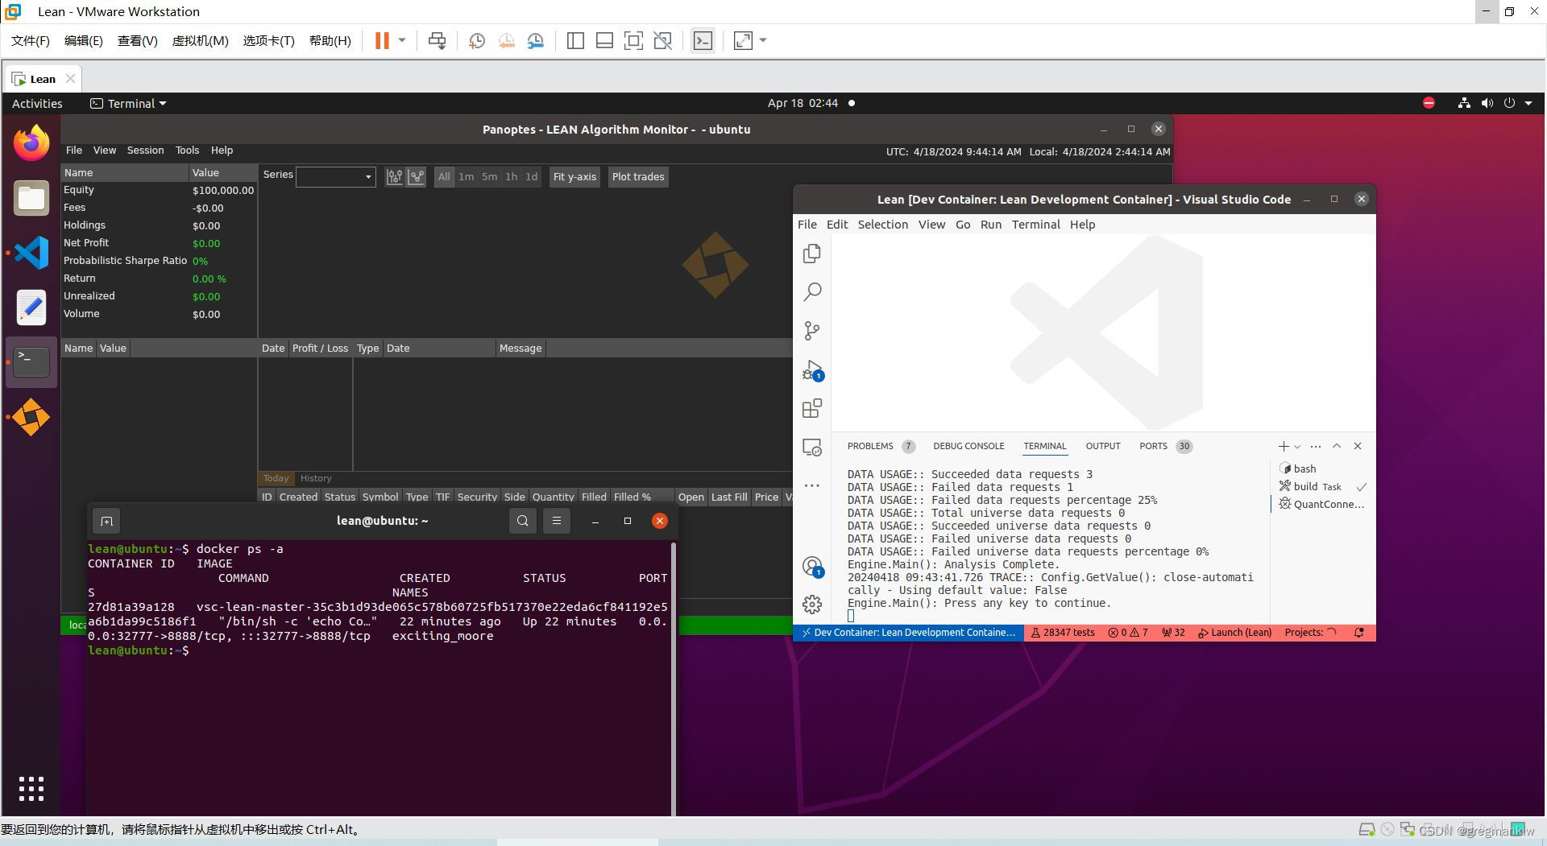This screenshot has height=846, width=1547.
Task: Open Selection menu in VS Code
Action: [x=882, y=225]
